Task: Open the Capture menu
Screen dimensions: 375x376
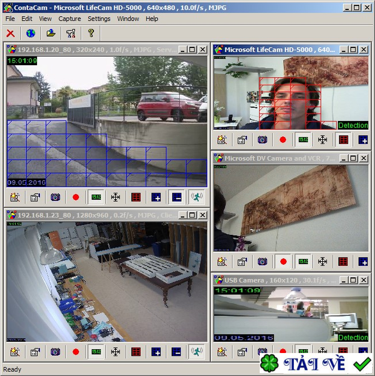Action: coord(69,19)
